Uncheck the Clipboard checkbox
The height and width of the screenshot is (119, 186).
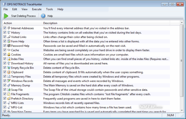pyautogui.click(x=5, y=72)
